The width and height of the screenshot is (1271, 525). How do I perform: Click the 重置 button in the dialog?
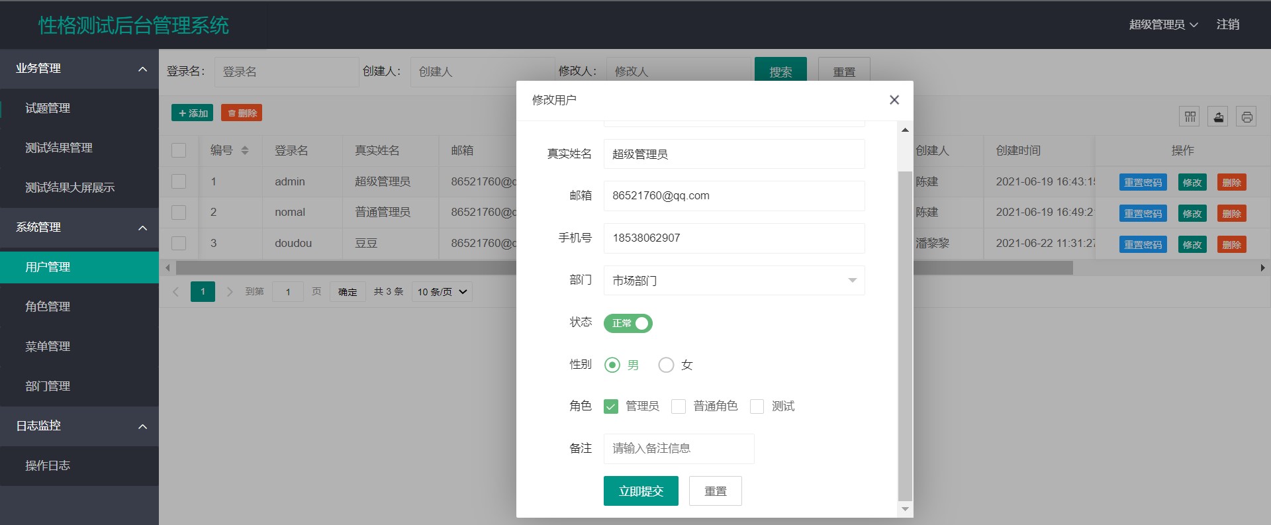coord(716,491)
